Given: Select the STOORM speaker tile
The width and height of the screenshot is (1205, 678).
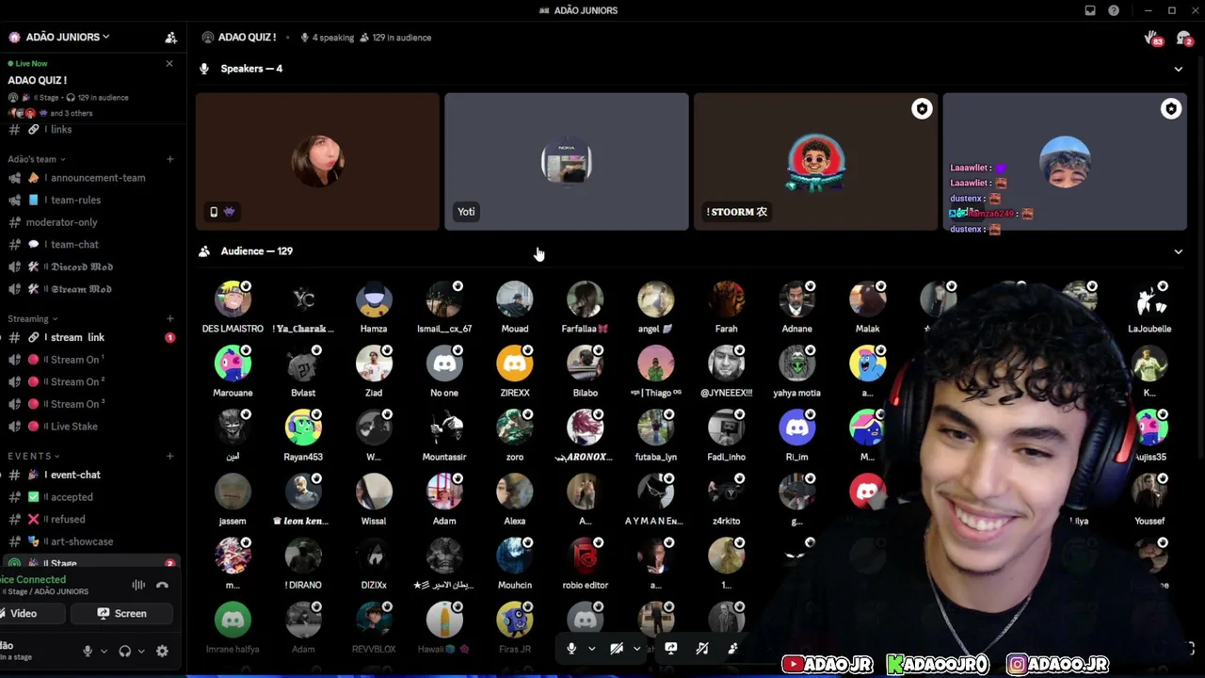Looking at the screenshot, I should coord(815,161).
